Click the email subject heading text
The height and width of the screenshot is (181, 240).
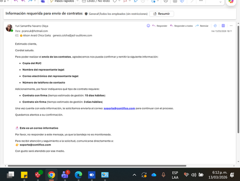tap(44, 13)
